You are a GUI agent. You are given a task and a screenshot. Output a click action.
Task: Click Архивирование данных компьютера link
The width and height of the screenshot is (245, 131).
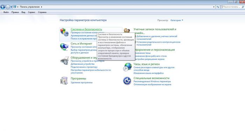tap(84, 35)
